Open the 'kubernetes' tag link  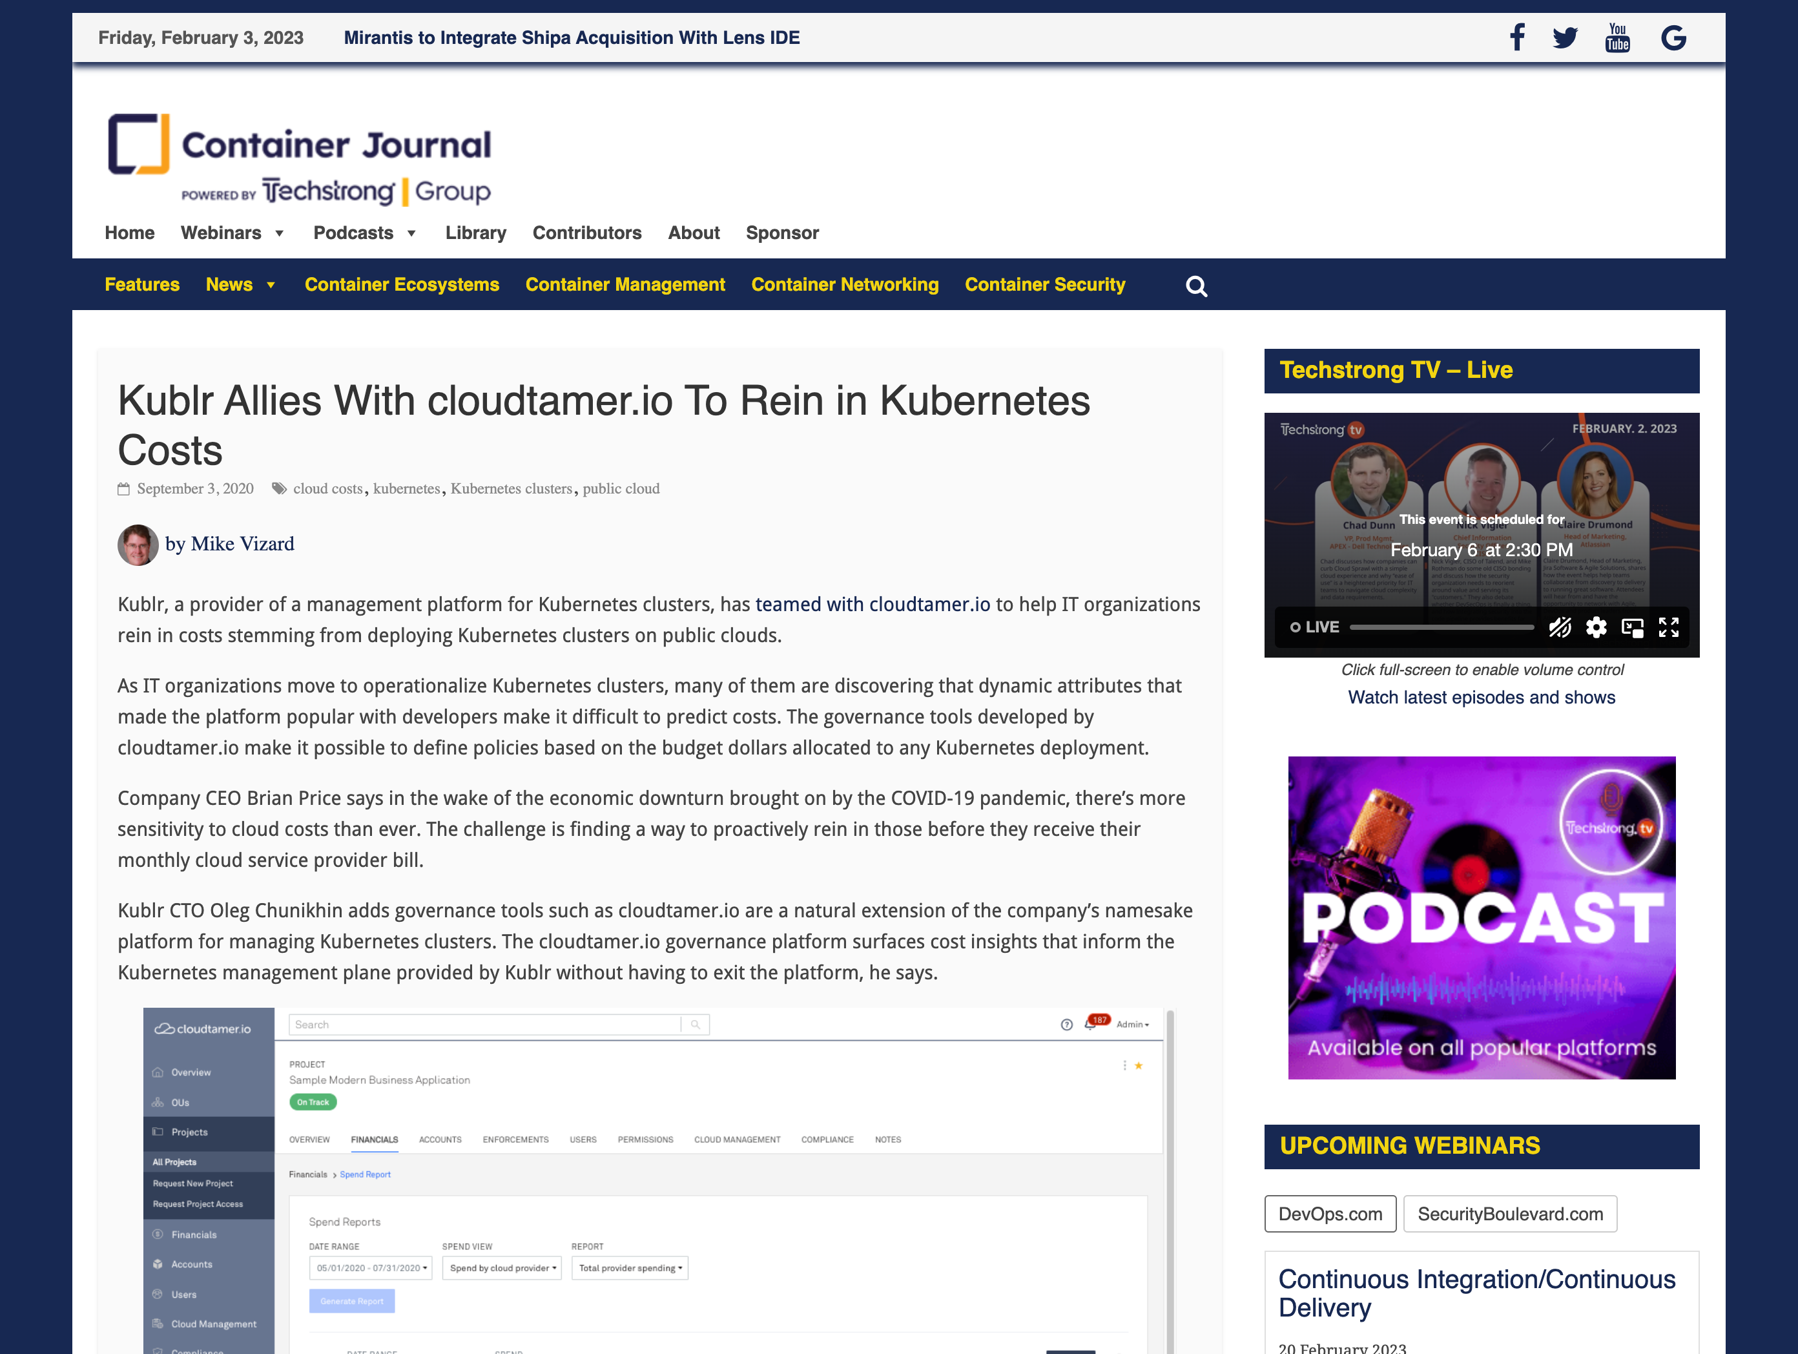[x=406, y=489]
